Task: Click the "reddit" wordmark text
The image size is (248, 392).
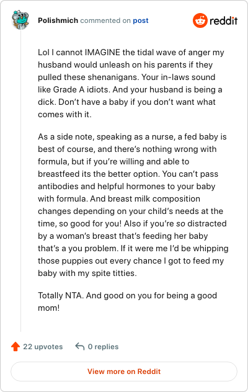Action: (x=223, y=20)
